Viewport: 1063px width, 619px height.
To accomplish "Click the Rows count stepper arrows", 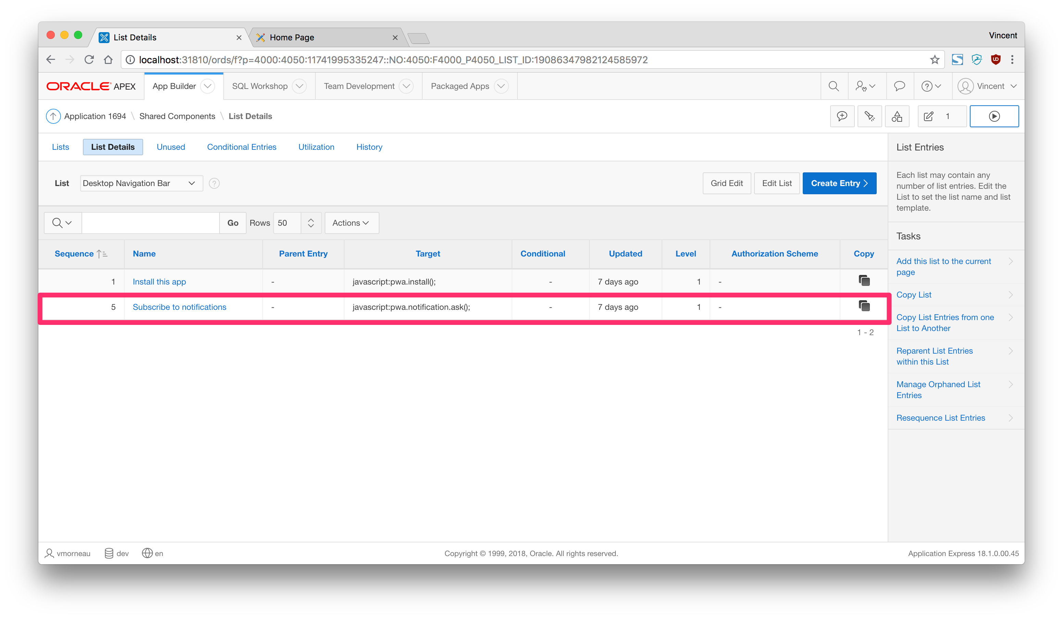I will [311, 223].
